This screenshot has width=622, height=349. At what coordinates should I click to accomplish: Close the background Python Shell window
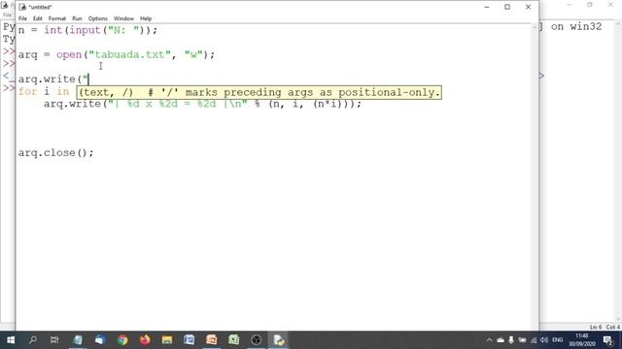610,5
